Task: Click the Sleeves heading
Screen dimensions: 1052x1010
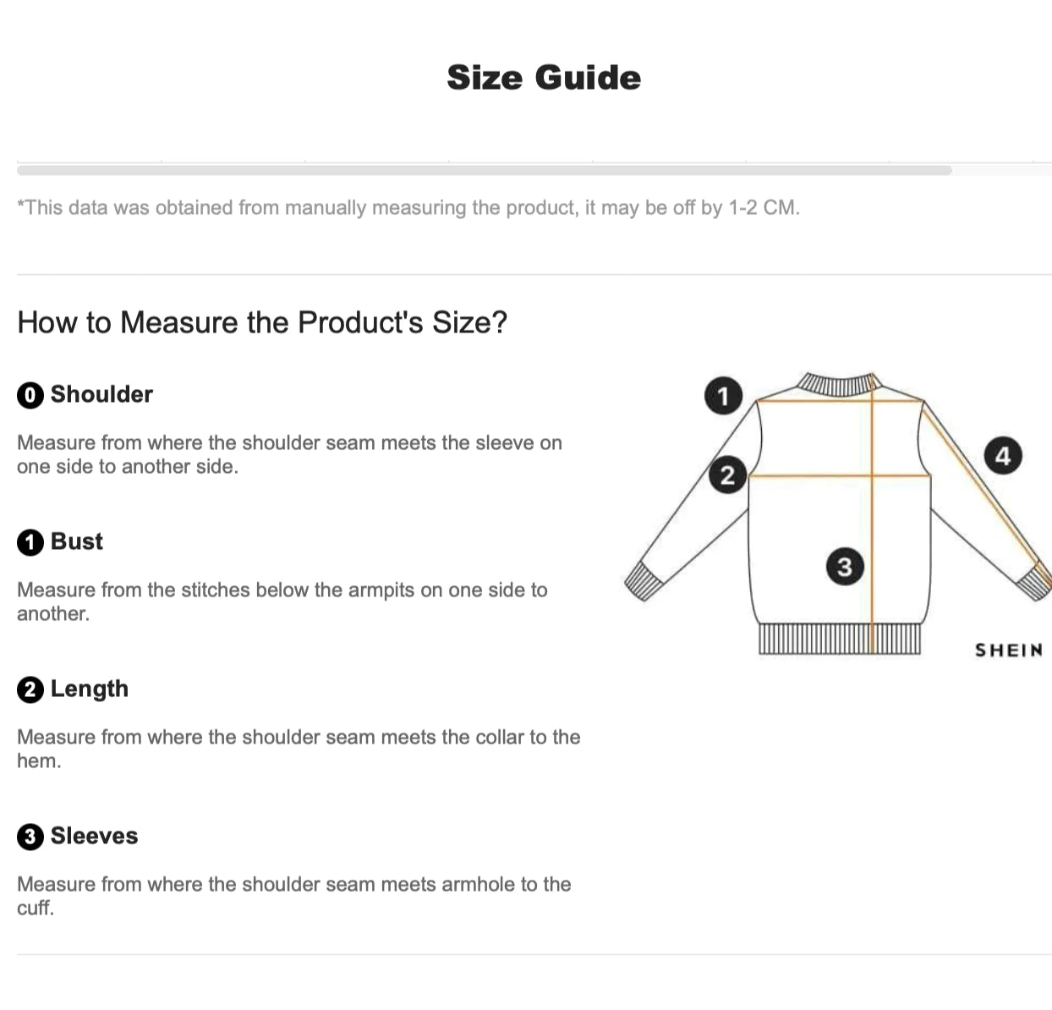Action: coord(94,836)
